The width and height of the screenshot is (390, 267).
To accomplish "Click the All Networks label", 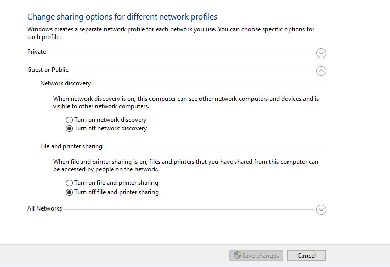I will tap(44, 208).
